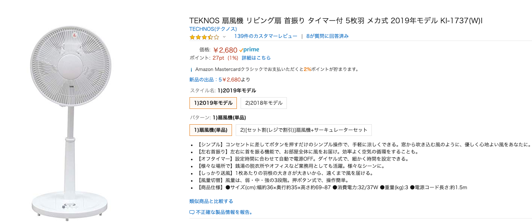This screenshot has height=223, width=532.
Task: Expand the rating breakdown chevron beside stars
Action: [x=224, y=37]
